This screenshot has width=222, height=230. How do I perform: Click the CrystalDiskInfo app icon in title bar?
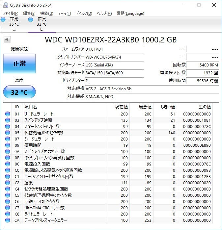[x=6, y=5]
